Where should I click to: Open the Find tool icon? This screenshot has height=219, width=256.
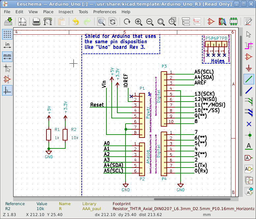click(x=101, y=21)
